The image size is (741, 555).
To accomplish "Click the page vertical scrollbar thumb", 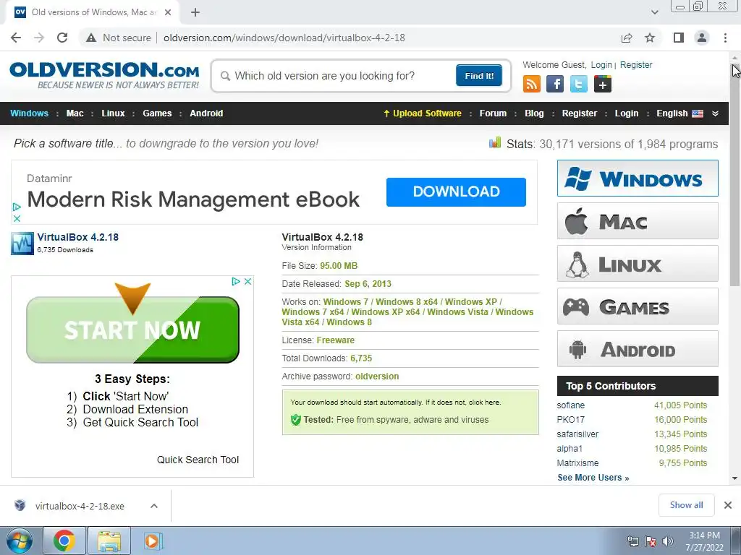I will 734,175.
